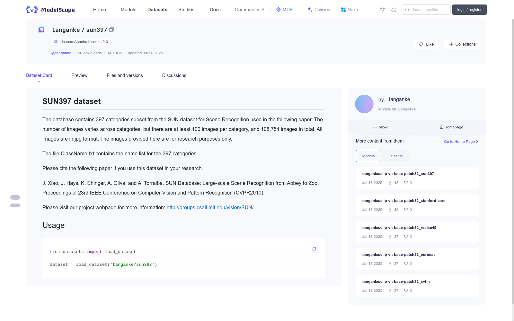This screenshot has height=321, width=514.
Task: Follow the user tanganke
Action: click(x=380, y=127)
